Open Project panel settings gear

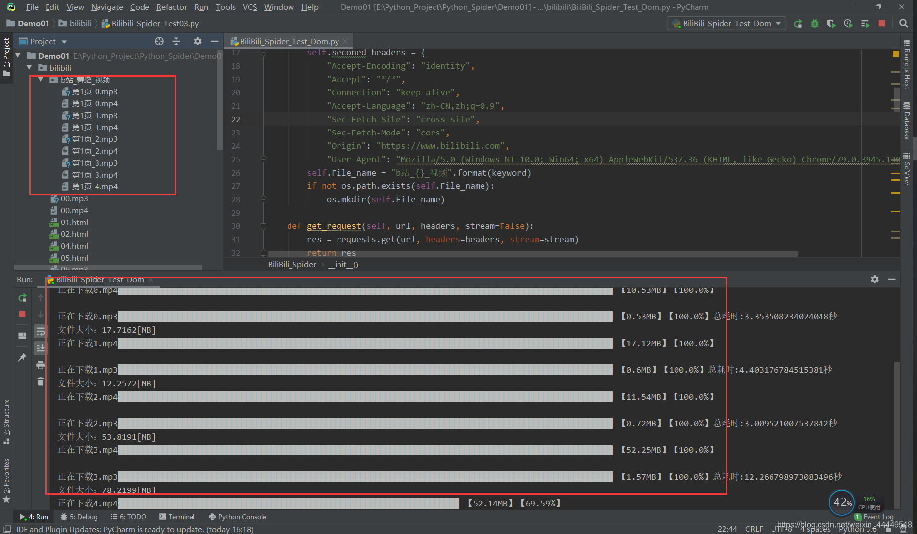pos(198,41)
